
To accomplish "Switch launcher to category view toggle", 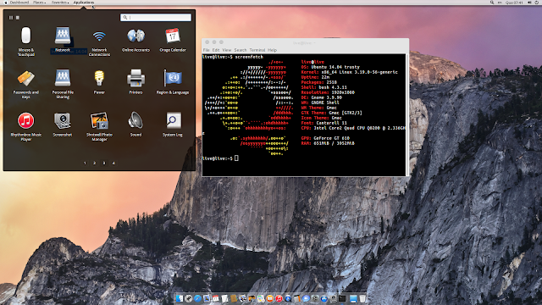I will point(18,17).
